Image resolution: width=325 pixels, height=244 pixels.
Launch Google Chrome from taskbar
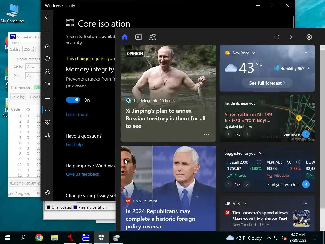(39, 238)
